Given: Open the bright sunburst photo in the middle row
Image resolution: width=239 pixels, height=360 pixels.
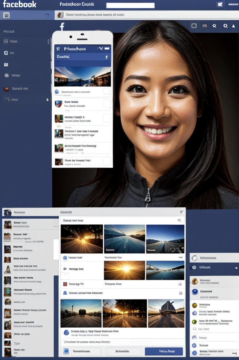Looking at the screenshot, I should (x=124, y=270).
